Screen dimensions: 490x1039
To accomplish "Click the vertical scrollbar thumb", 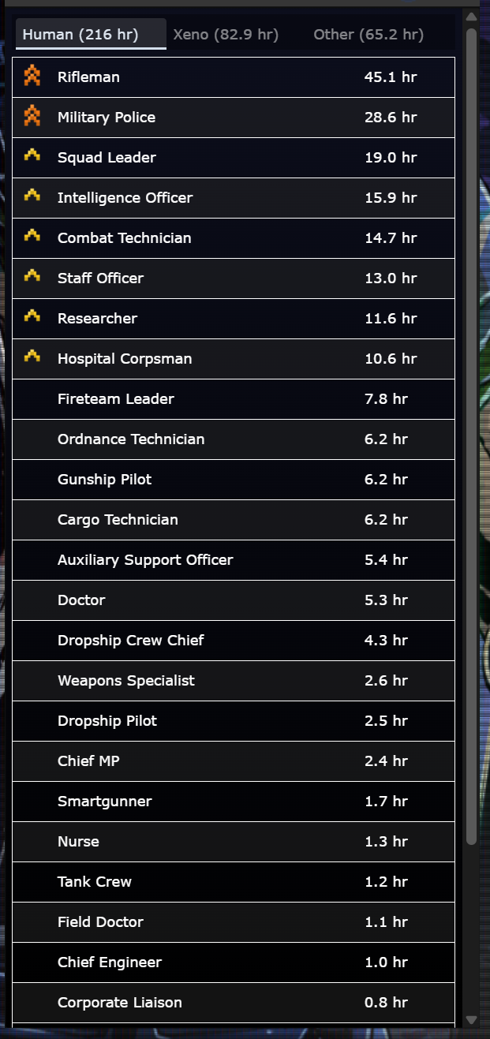I will click(471, 434).
